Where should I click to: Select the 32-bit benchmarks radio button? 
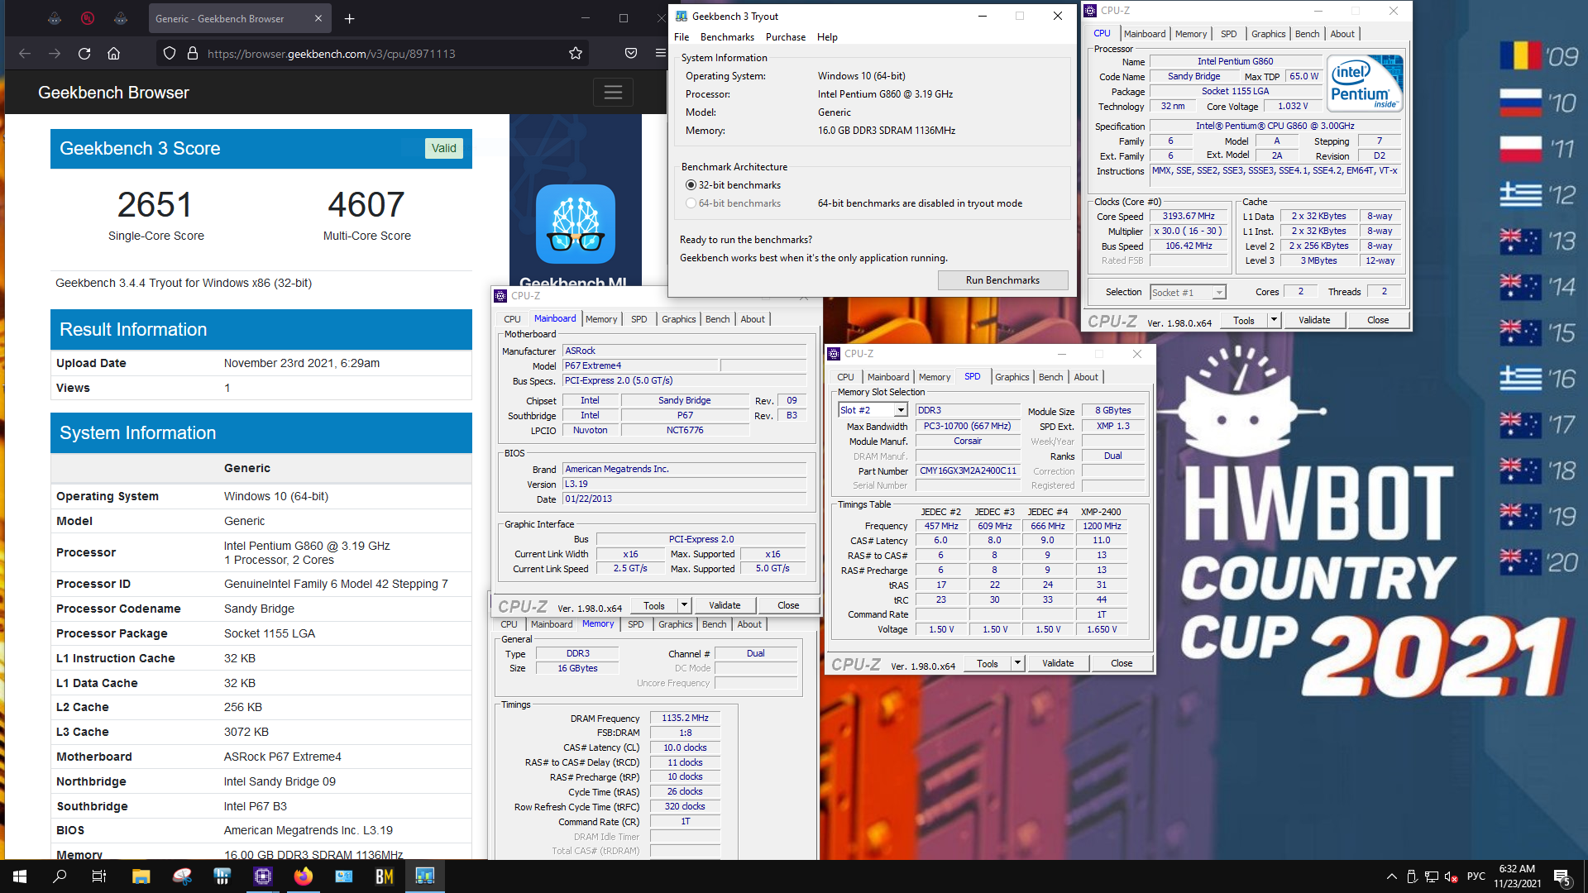click(691, 185)
